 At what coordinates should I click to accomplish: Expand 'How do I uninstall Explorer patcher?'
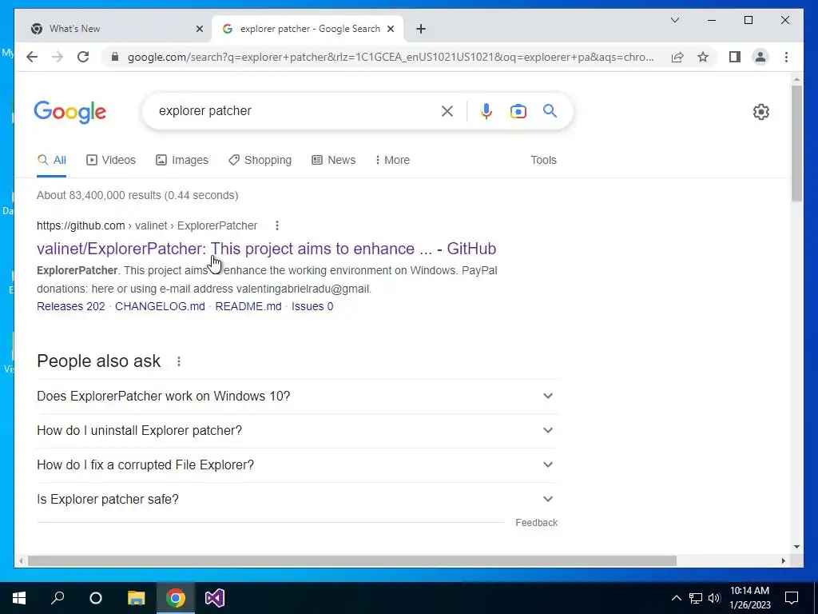point(297,431)
